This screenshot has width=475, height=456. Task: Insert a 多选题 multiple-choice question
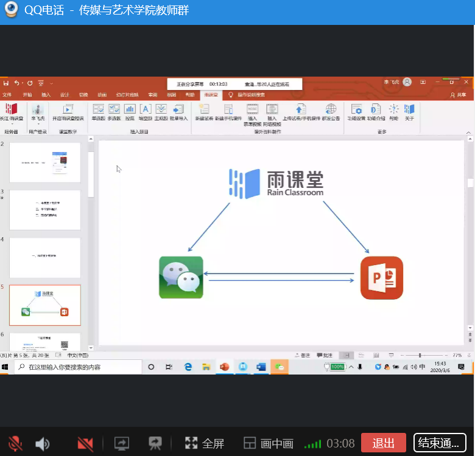click(x=114, y=112)
